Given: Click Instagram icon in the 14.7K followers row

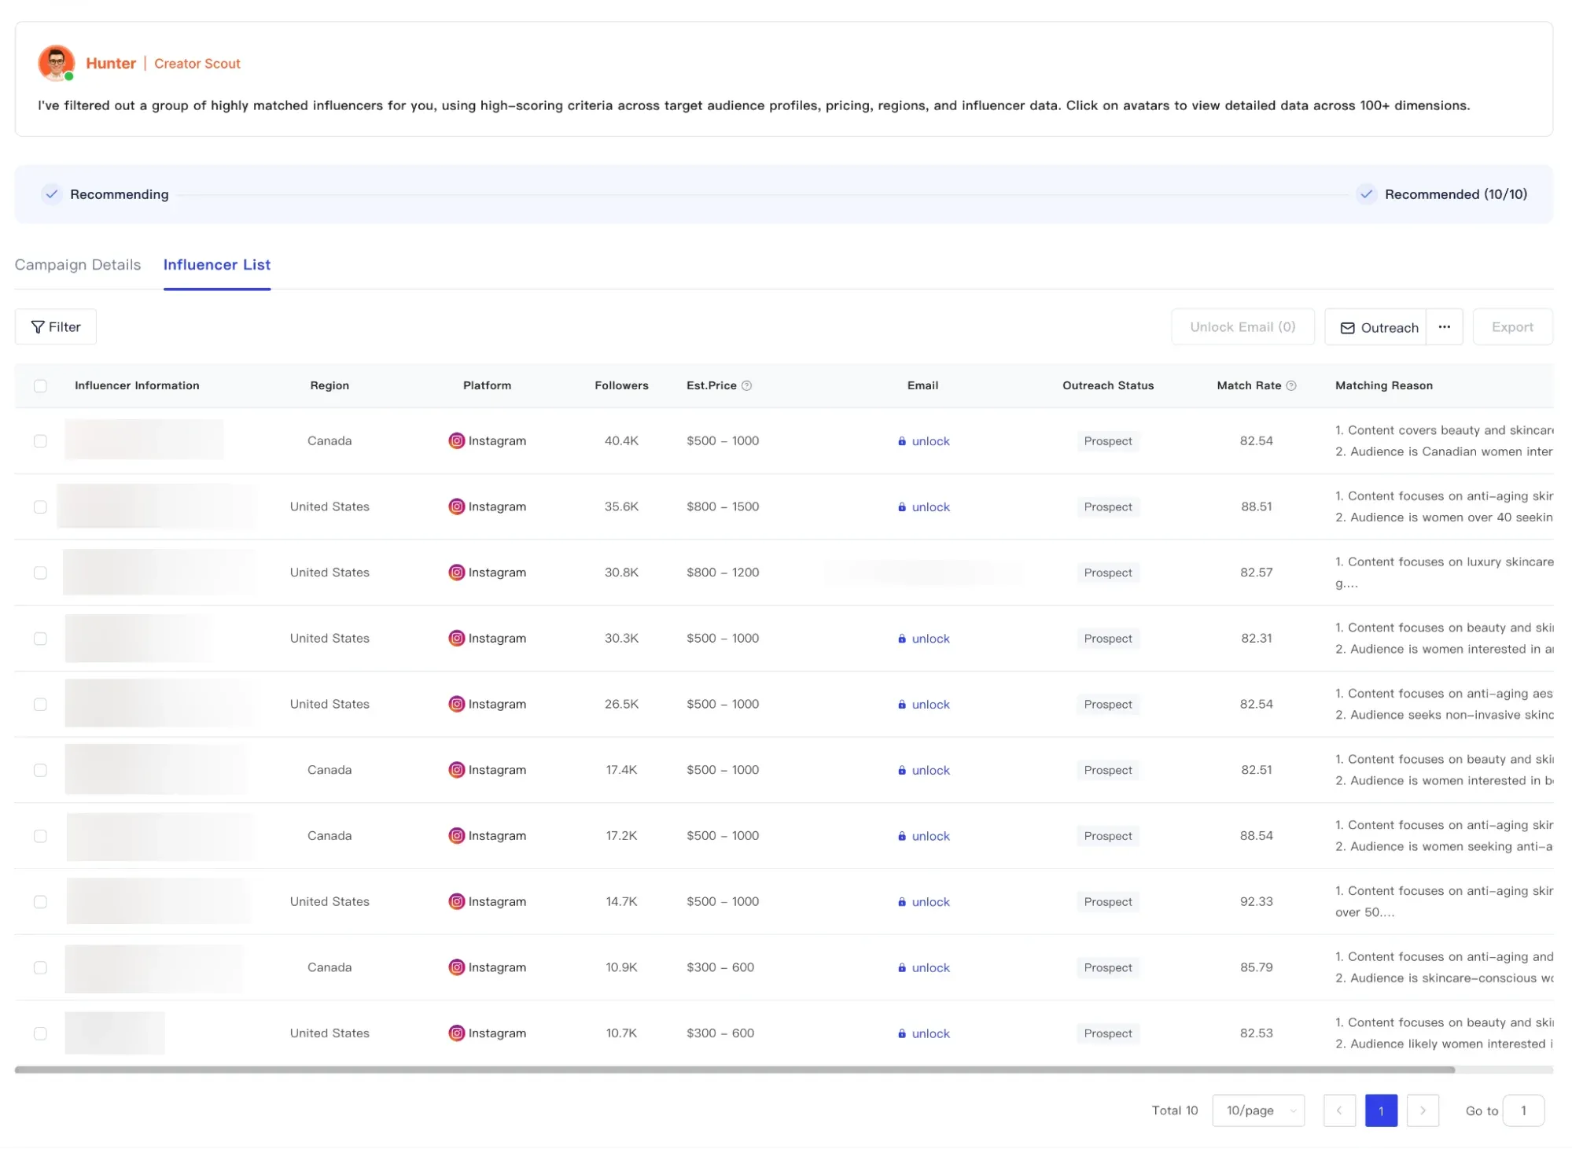Looking at the screenshot, I should point(456,901).
